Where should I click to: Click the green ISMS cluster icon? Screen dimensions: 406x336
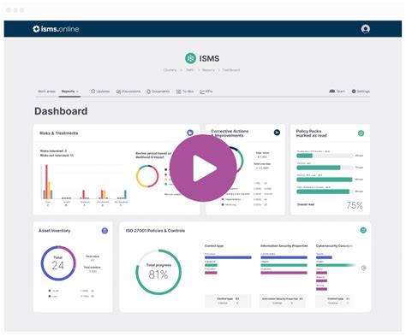point(190,58)
